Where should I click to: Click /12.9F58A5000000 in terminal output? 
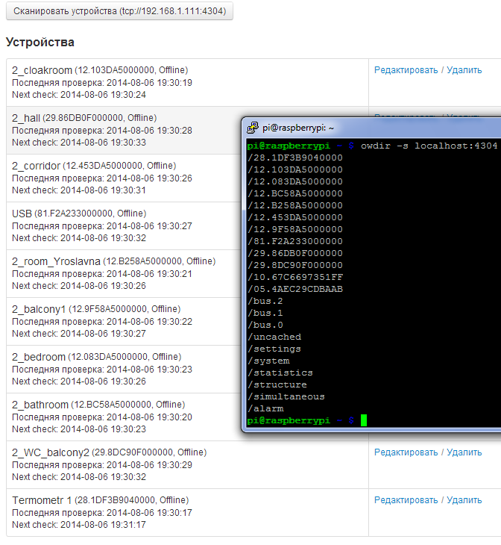[295, 229]
